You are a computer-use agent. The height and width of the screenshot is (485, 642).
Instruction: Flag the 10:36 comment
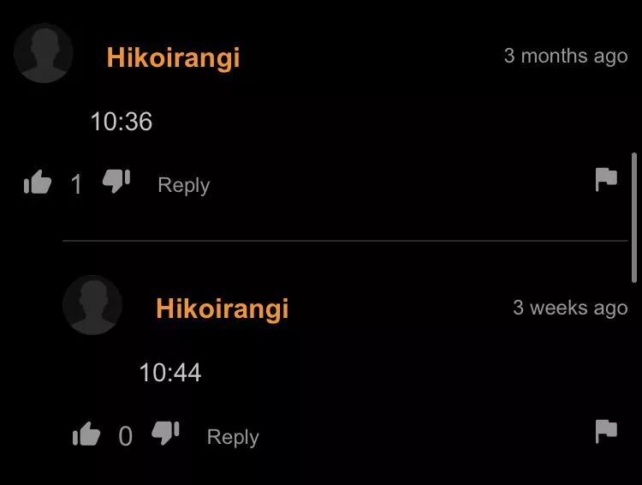coord(606,179)
